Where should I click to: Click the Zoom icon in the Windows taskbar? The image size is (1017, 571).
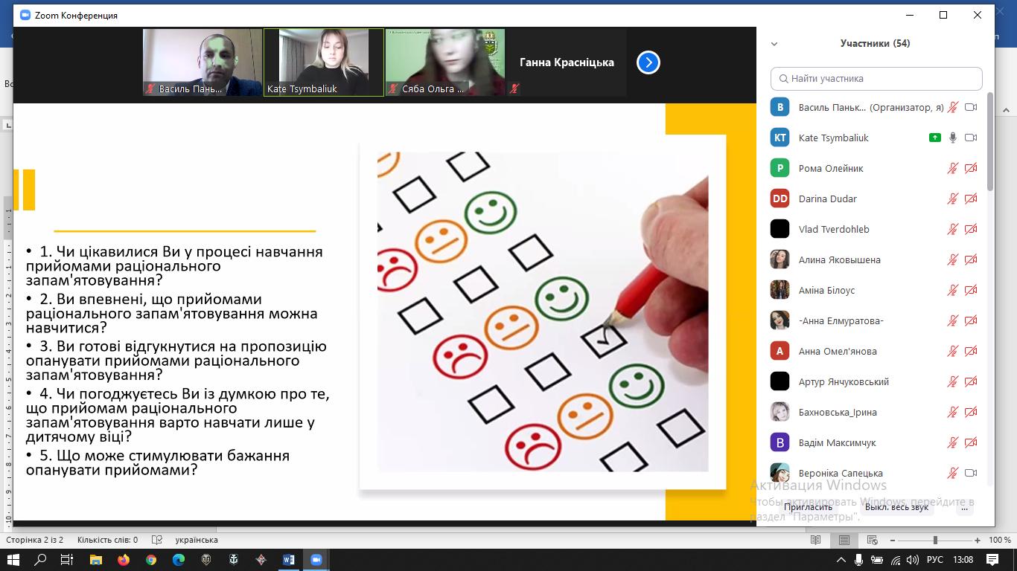click(x=316, y=560)
